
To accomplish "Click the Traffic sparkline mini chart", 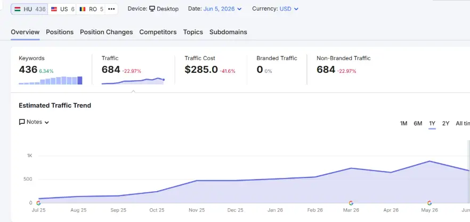I will (133, 81).
